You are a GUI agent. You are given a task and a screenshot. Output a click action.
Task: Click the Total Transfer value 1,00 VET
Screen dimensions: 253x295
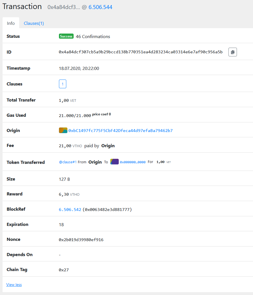(67, 100)
